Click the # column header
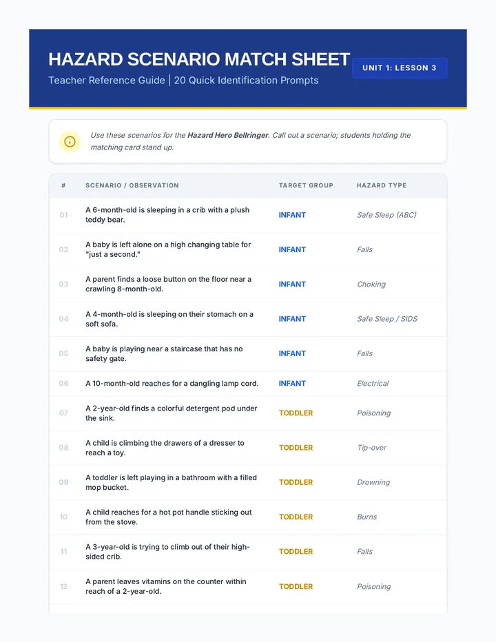The image size is (496, 642). 63,185
